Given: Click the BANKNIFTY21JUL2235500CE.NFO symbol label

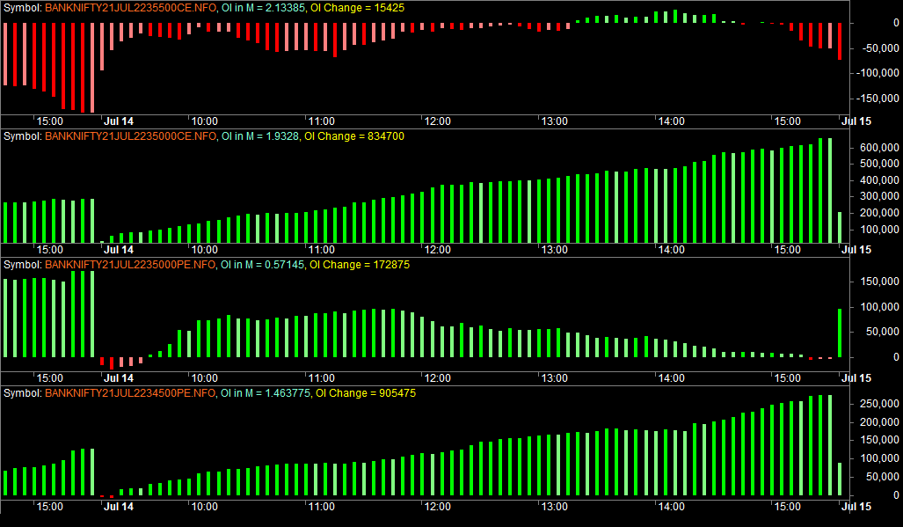Looking at the screenshot, I should pyautogui.click(x=131, y=8).
